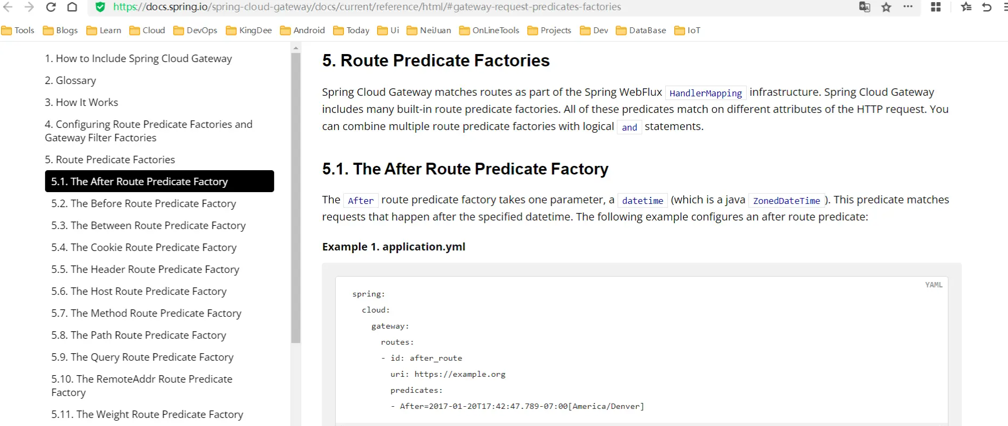The image size is (1008, 426).
Task: Go to the browser home page
Action: (72, 7)
